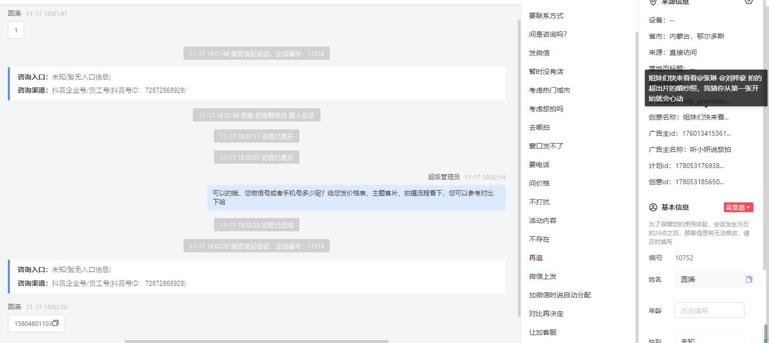Click the quick reply list scrollbar
Screen dimensions: 769x343
637,186
